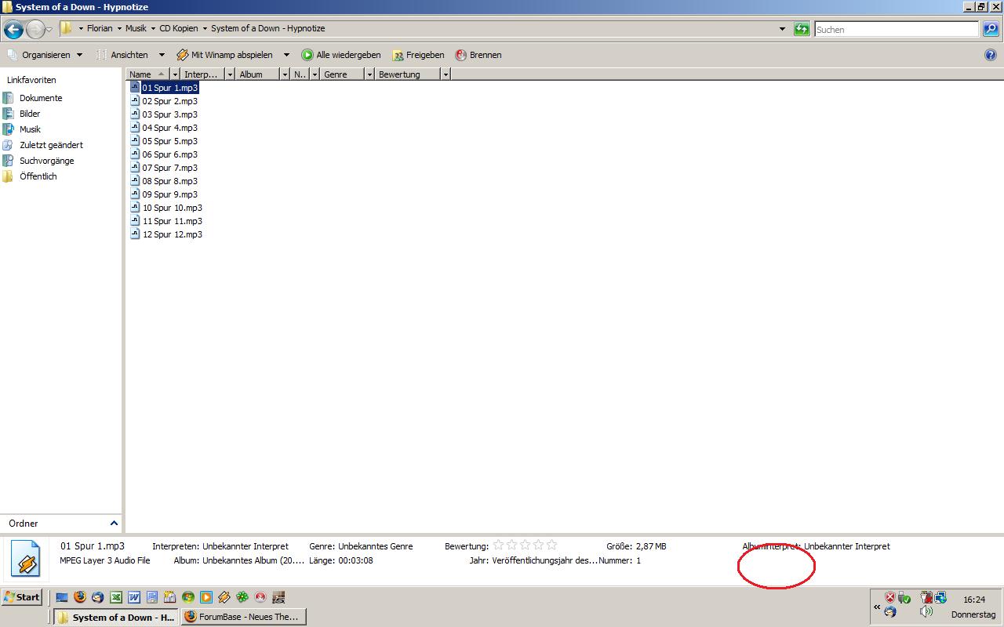Image resolution: width=1004 pixels, height=627 pixels.
Task: Select the file 02 Spur 2.mp3
Action: pos(164,101)
